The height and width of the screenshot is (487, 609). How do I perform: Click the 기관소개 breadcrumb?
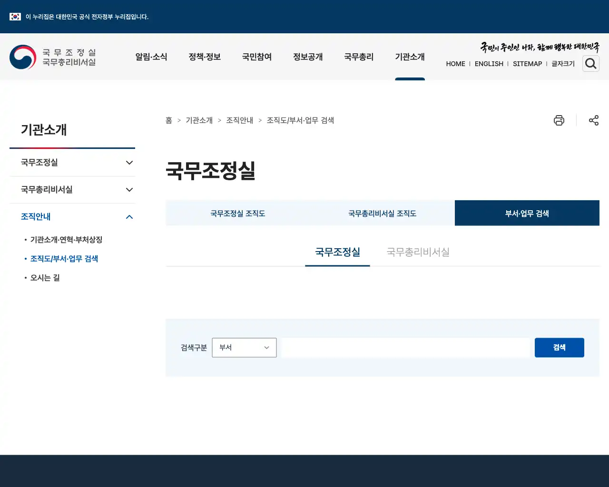(199, 120)
